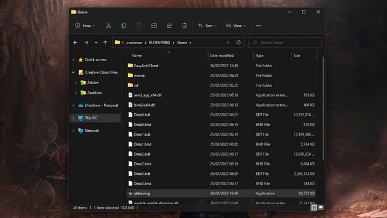Sort by the Type column header
387x218 pixels.
tap(259, 56)
